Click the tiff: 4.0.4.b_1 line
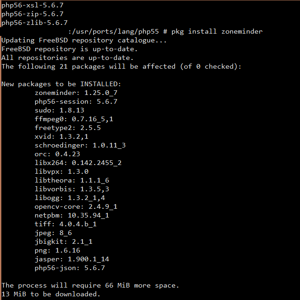Screen dimensions: 300x300 [x=65, y=224]
